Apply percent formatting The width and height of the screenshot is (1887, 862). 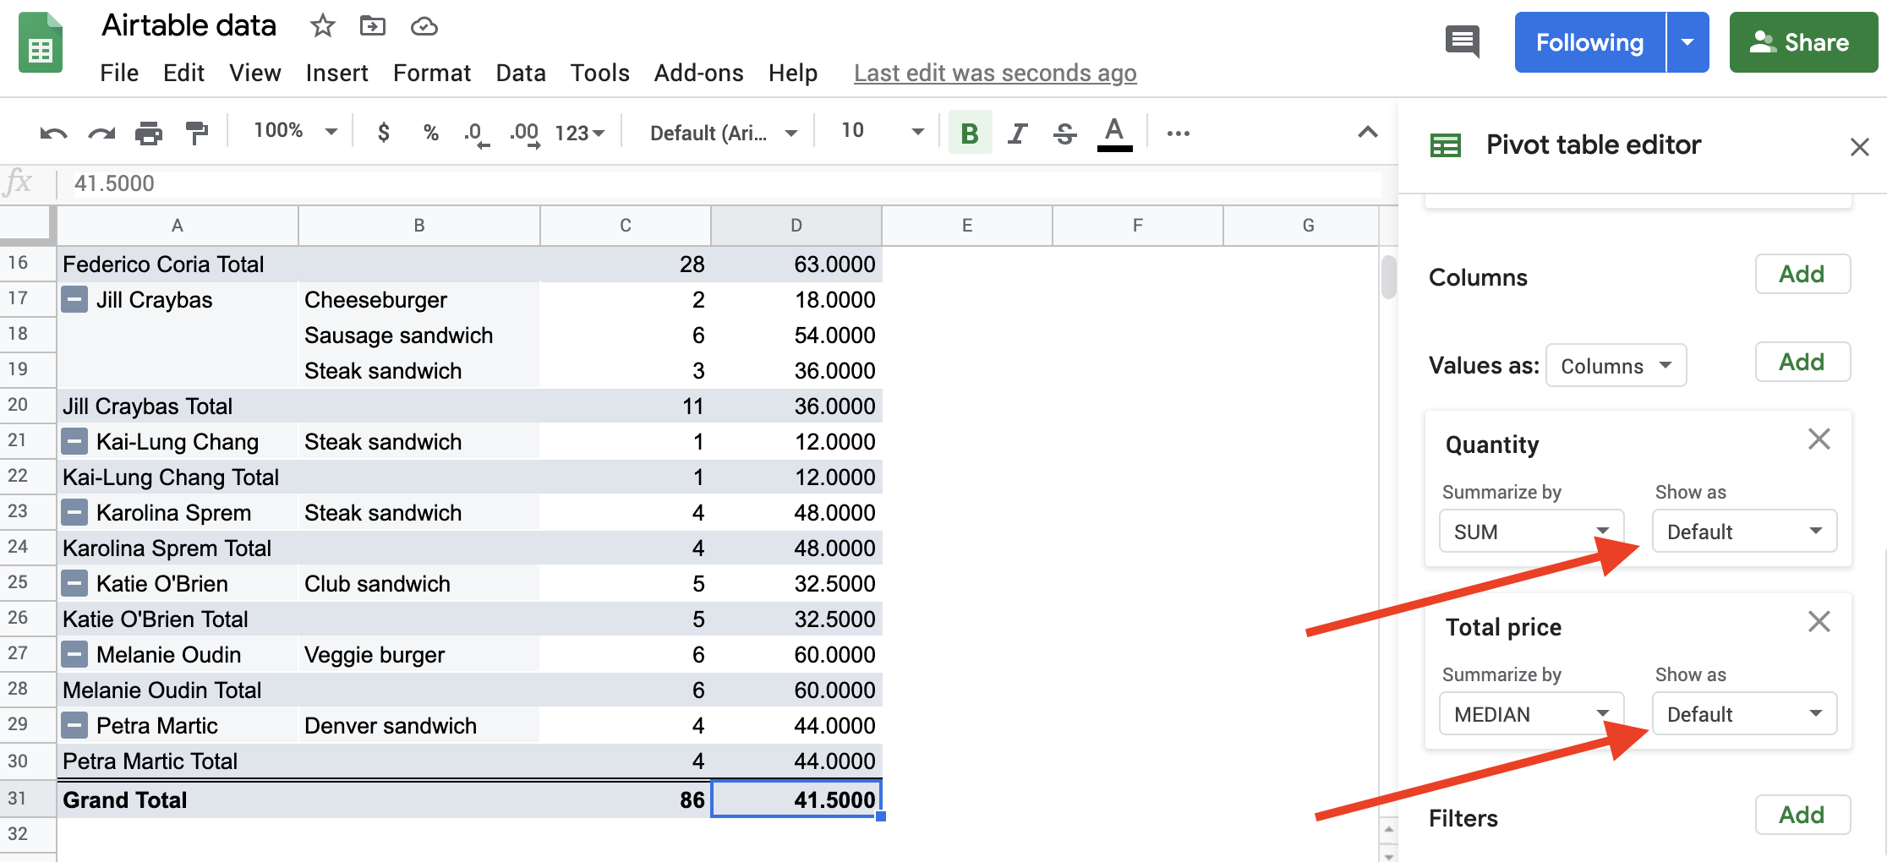pyautogui.click(x=431, y=132)
